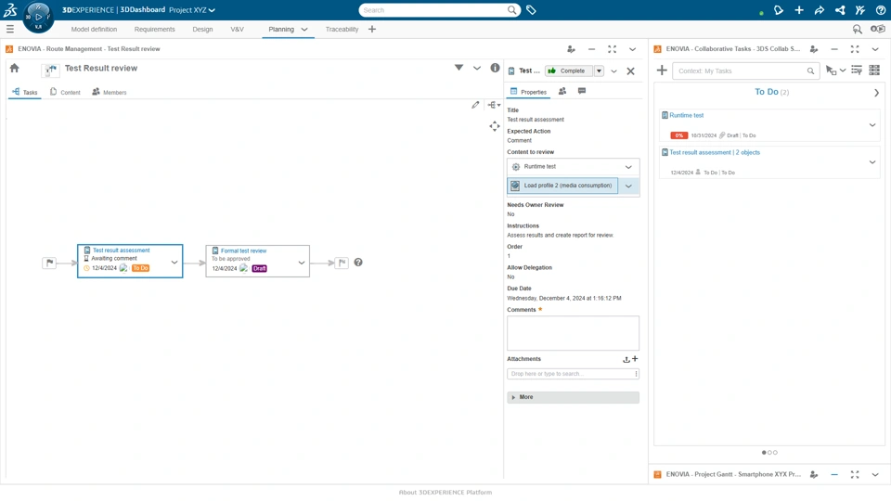Open the Runtime test task link
The image size is (891, 501).
pyautogui.click(x=687, y=115)
